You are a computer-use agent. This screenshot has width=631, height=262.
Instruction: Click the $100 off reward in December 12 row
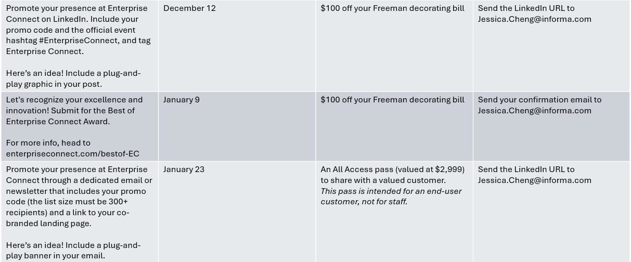(392, 8)
